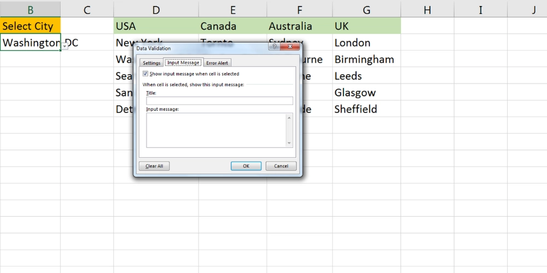
Task: Switch to the Settings tab
Action: point(152,63)
